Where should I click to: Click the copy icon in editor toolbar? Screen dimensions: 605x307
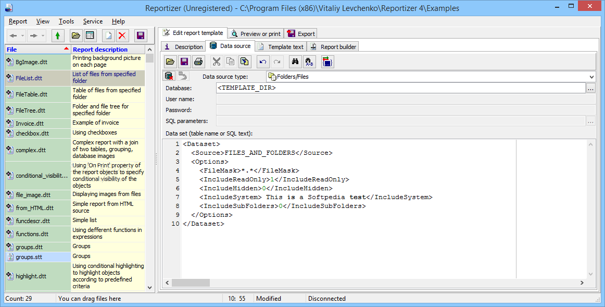230,62
